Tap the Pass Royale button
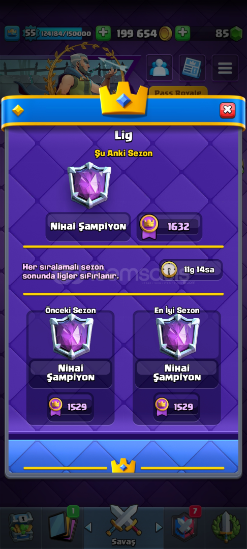This screenshot has width=247, height=549. [x=178, y=92]
